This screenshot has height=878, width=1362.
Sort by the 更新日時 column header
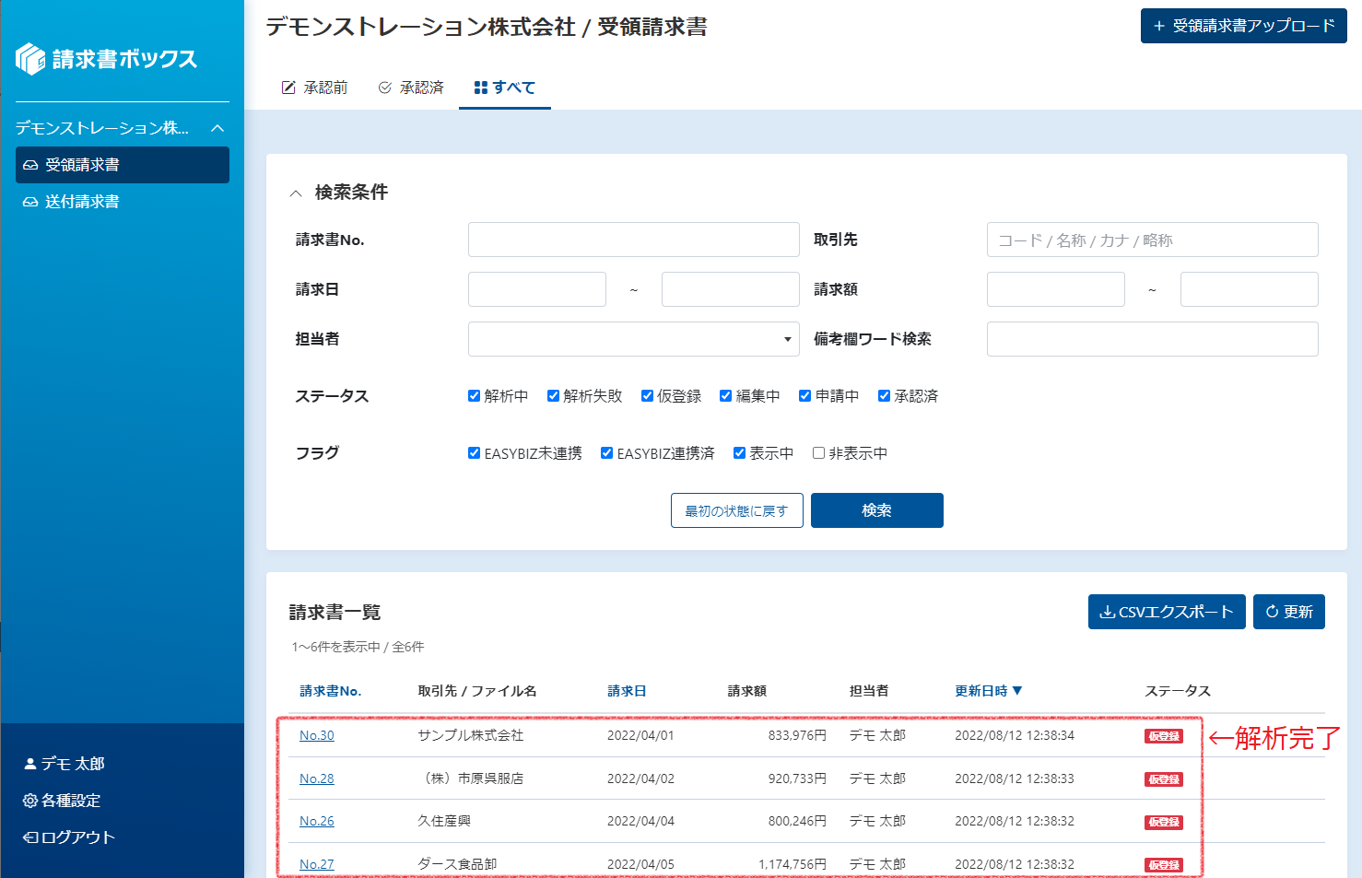click(x=988, y=691)
